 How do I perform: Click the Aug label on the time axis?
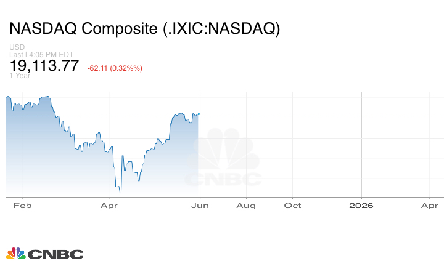tap(247, 206)
